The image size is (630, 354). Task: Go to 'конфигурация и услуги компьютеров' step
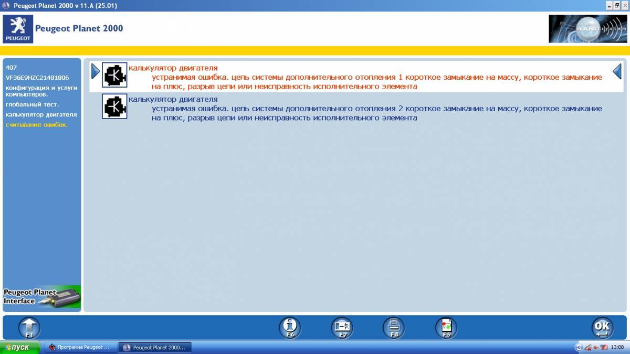41,91
